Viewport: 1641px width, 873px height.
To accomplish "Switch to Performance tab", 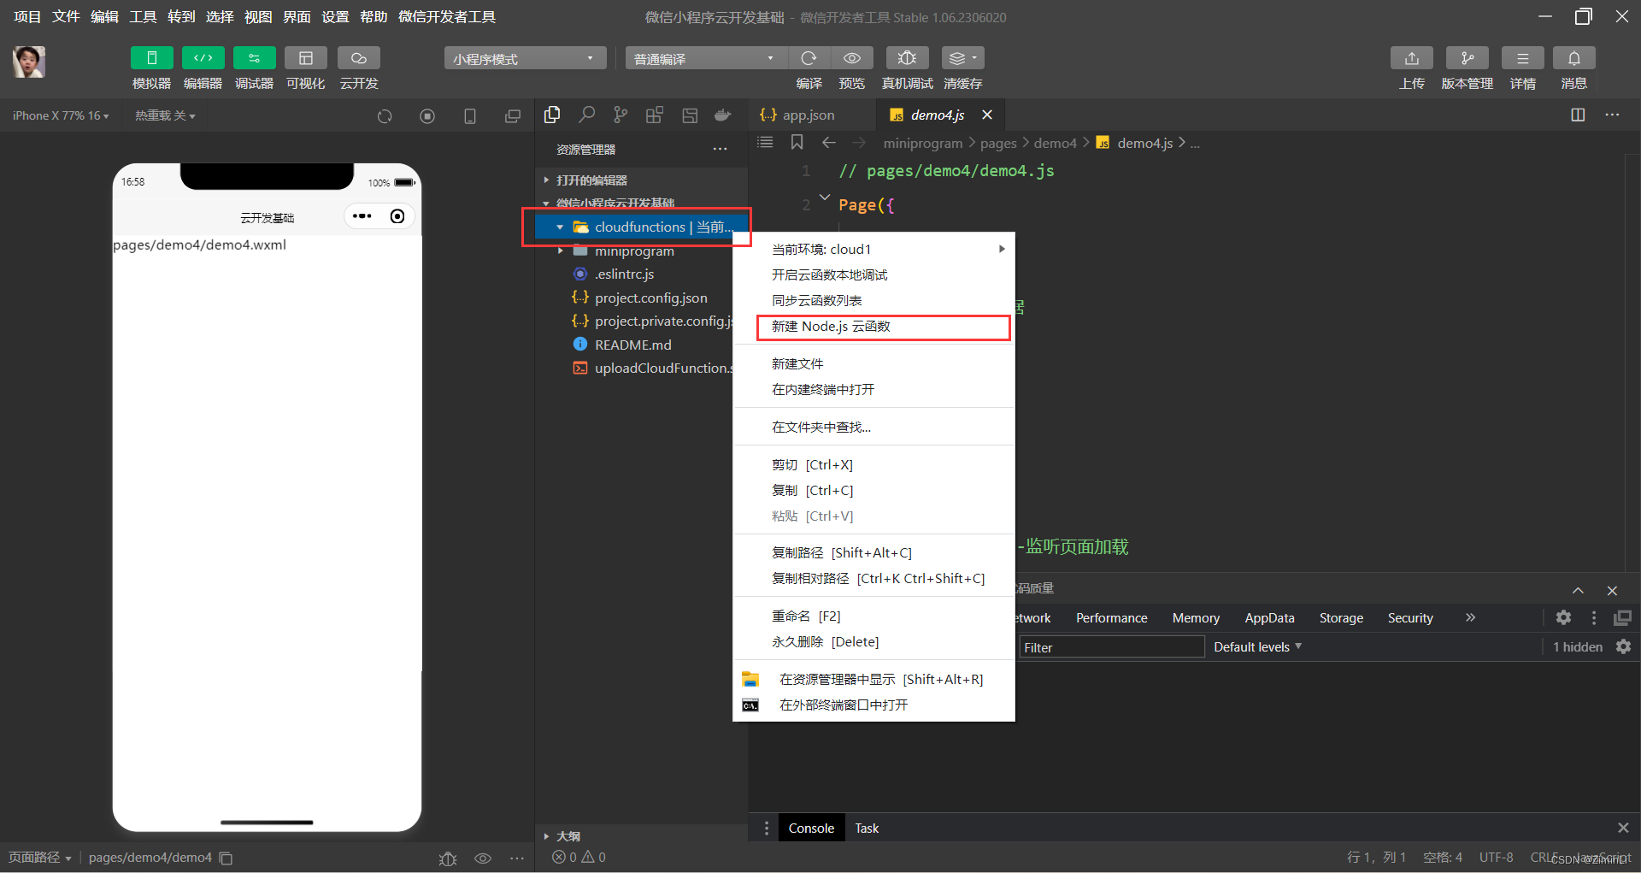I will point(1111,618).
